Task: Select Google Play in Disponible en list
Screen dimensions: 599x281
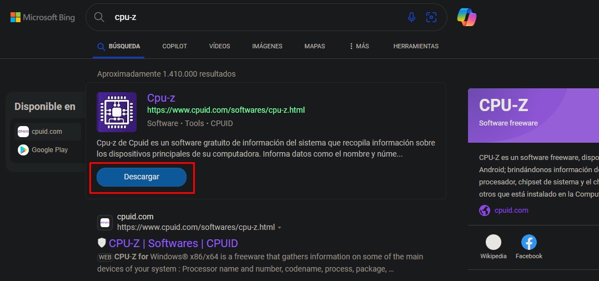Action: [x=48, y=150]
